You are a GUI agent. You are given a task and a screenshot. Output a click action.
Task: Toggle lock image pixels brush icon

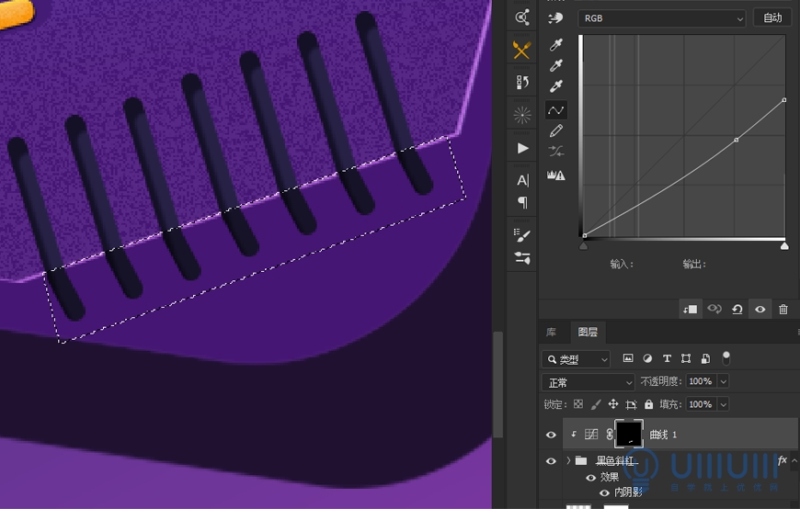596,404
